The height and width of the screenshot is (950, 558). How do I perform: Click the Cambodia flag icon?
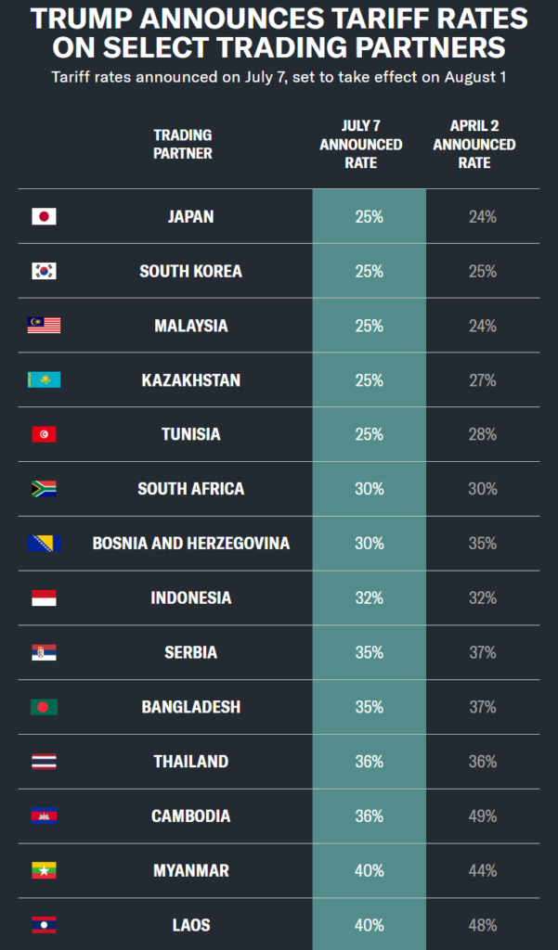coord(44,816)
